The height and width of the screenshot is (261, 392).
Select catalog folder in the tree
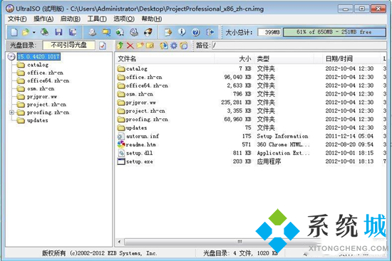pyautogui.click(x=38, y=65)
